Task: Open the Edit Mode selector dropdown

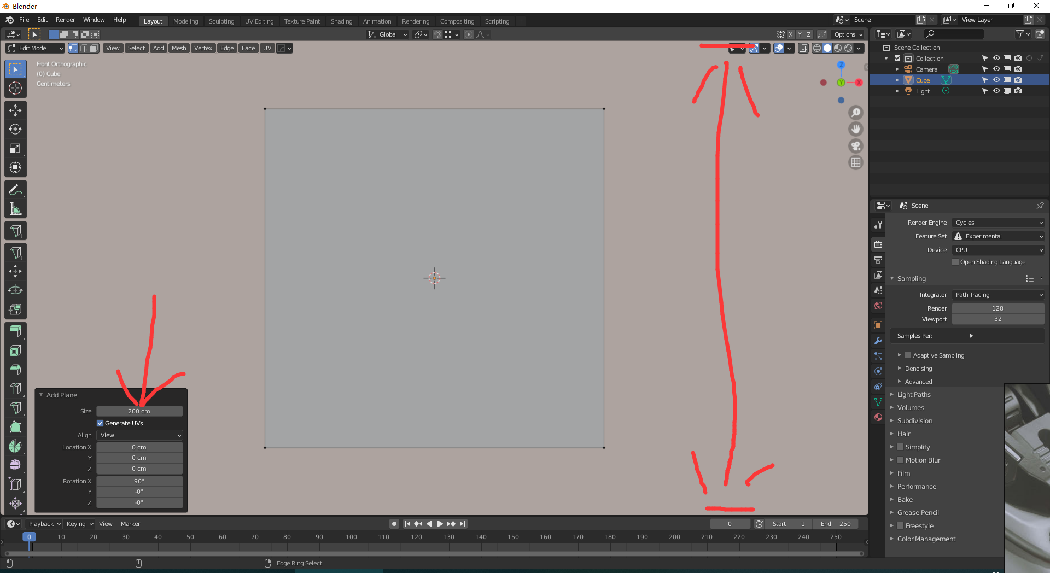Action: (35, 48)
